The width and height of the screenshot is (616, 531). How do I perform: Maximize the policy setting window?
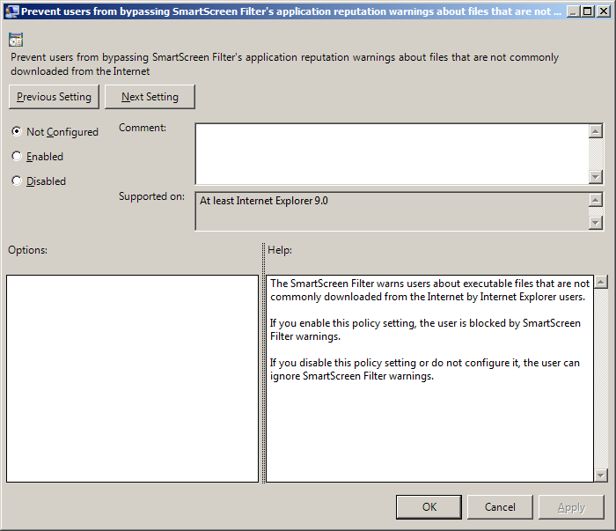point(587,11)
